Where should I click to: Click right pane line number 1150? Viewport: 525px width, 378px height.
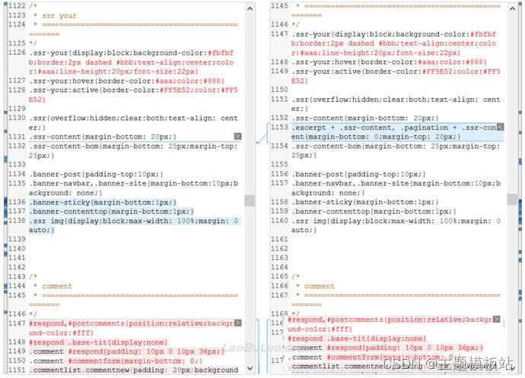coord(279,90)
